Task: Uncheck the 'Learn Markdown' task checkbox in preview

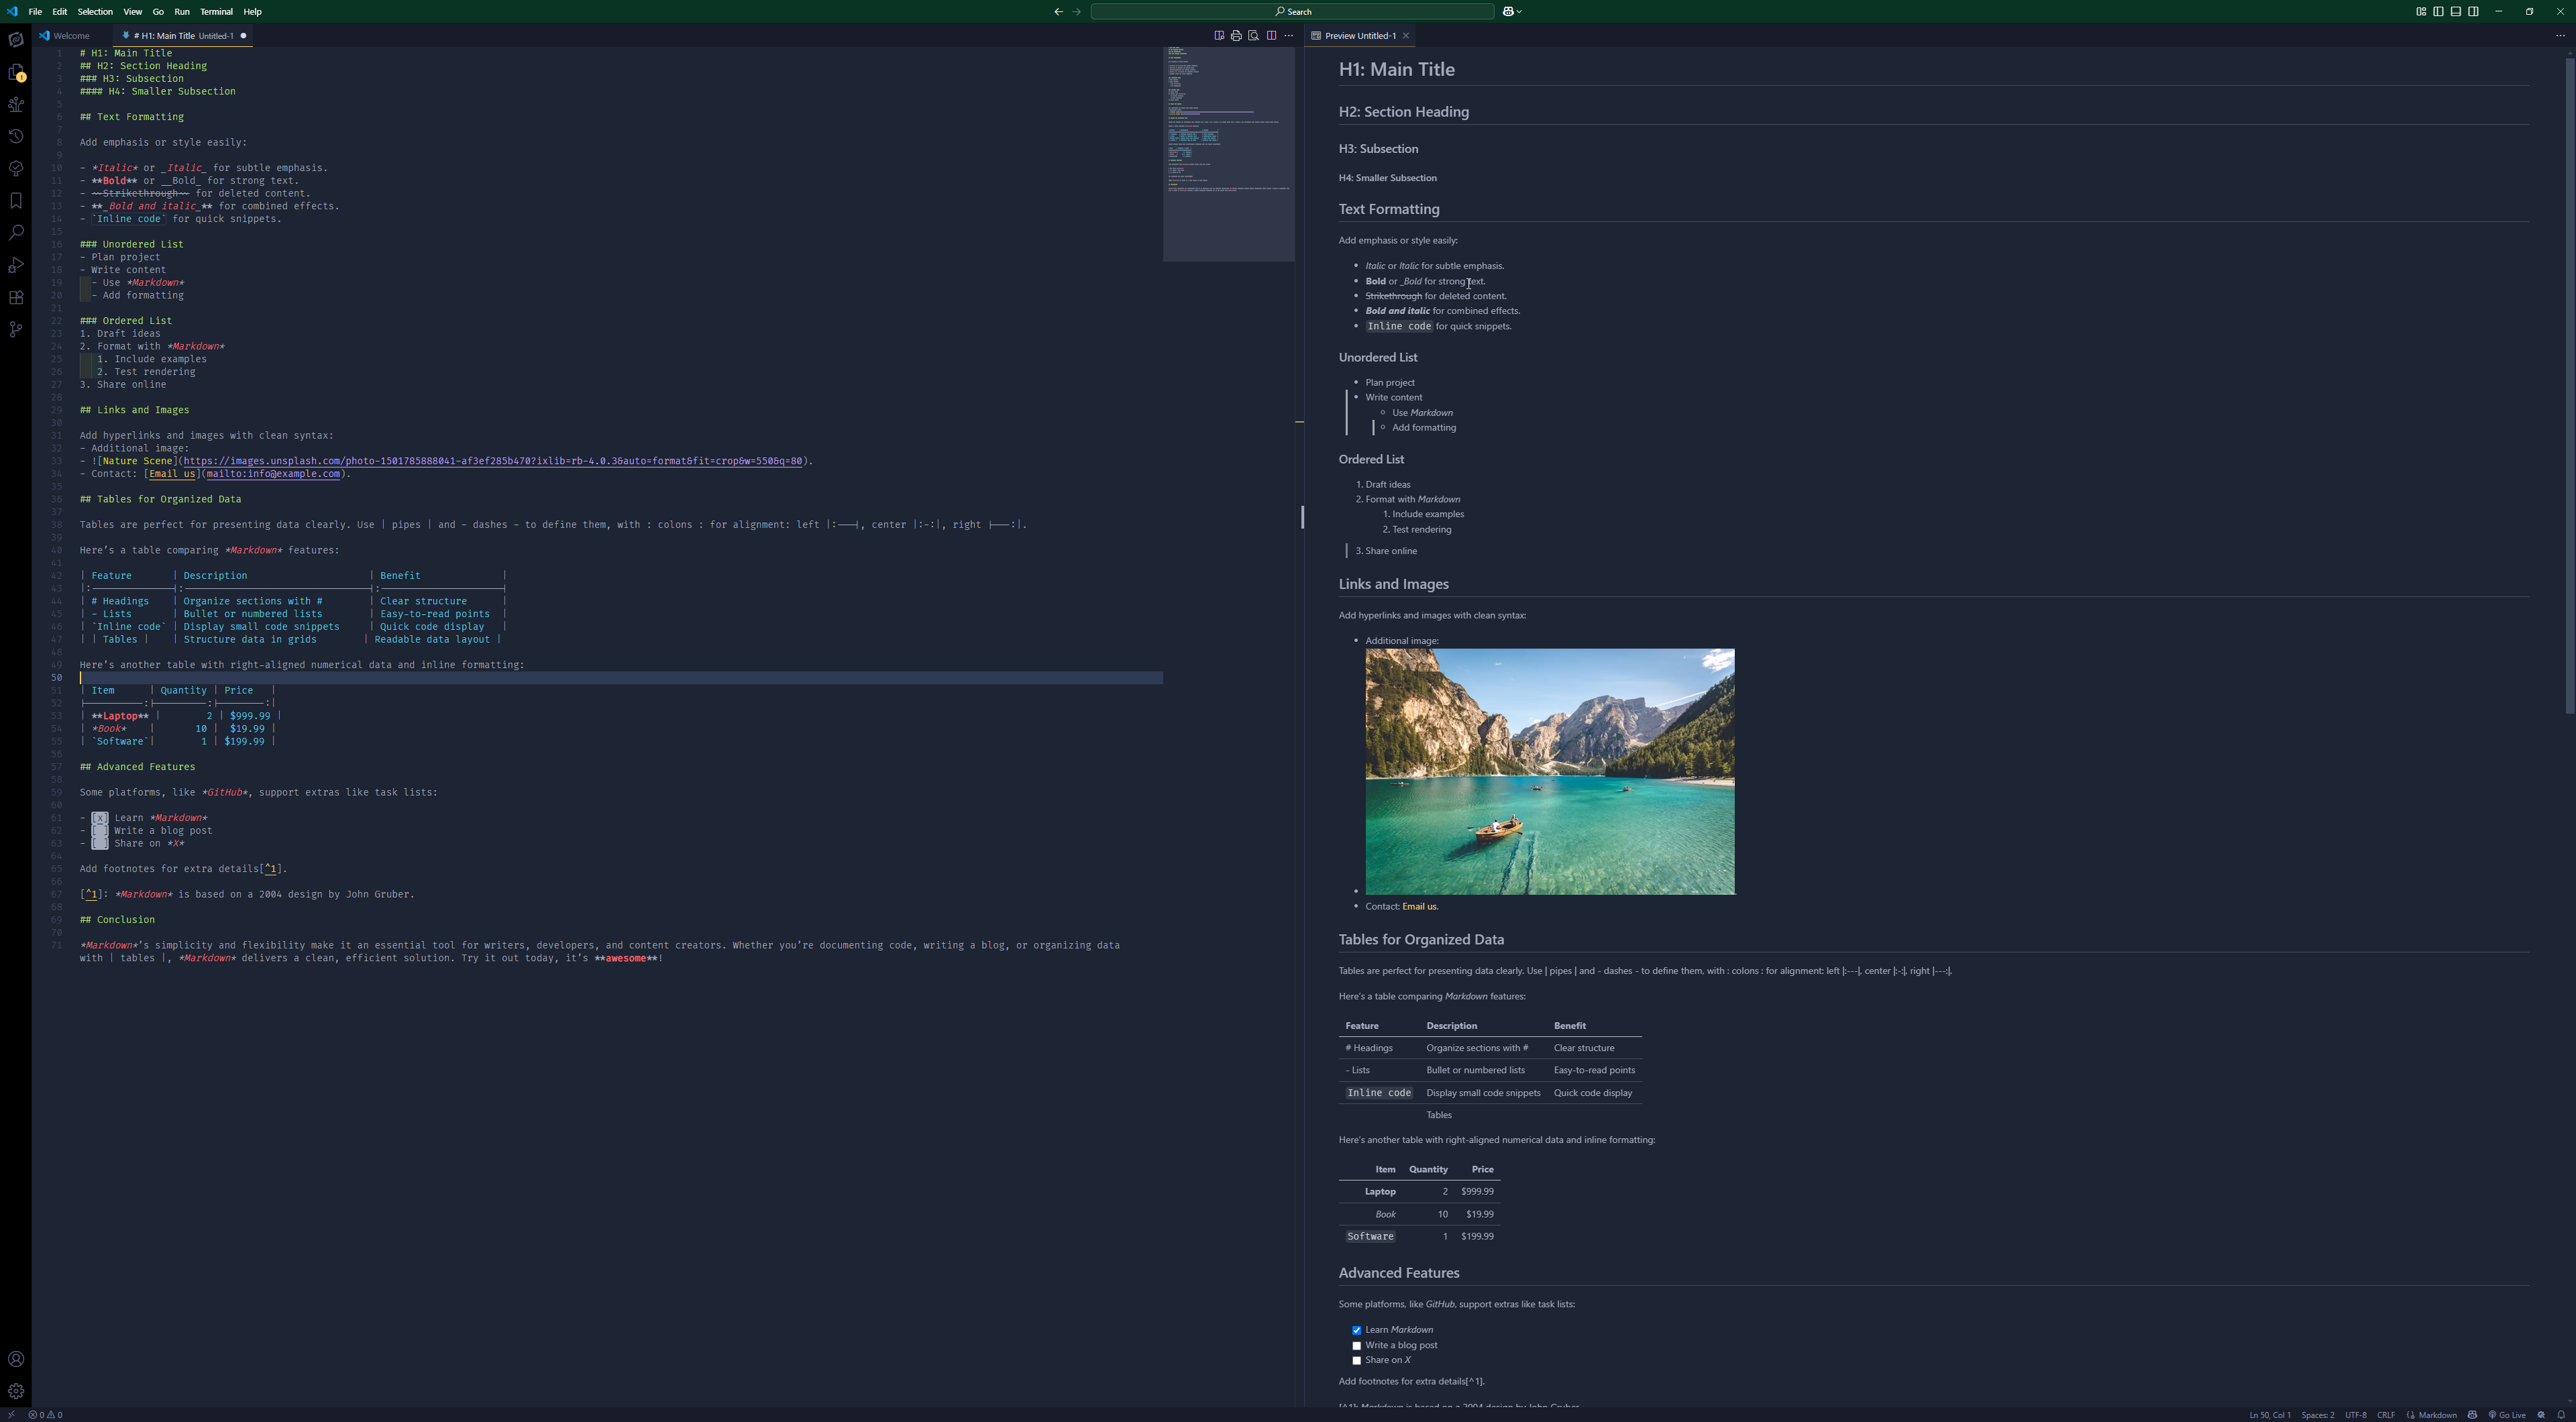Action: [x=1357, y=1331]
